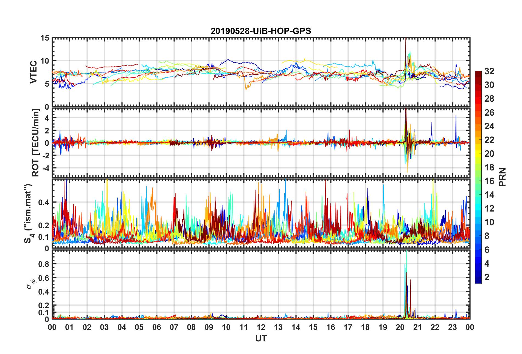Screen dimensions: 522x354
Task: Select the UT x-axis label
Action: [x=261, y=339]
